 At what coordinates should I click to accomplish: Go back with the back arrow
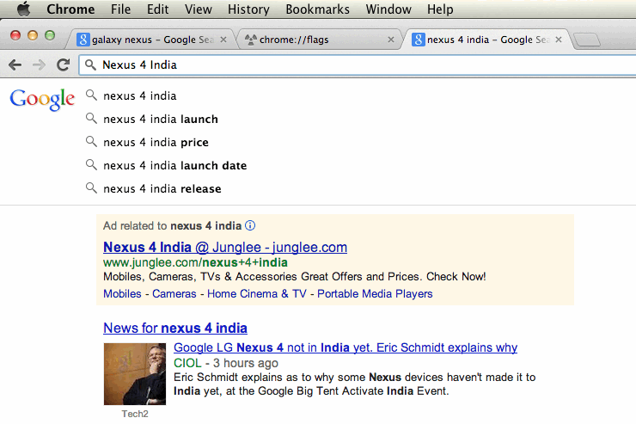coord(15,65)
